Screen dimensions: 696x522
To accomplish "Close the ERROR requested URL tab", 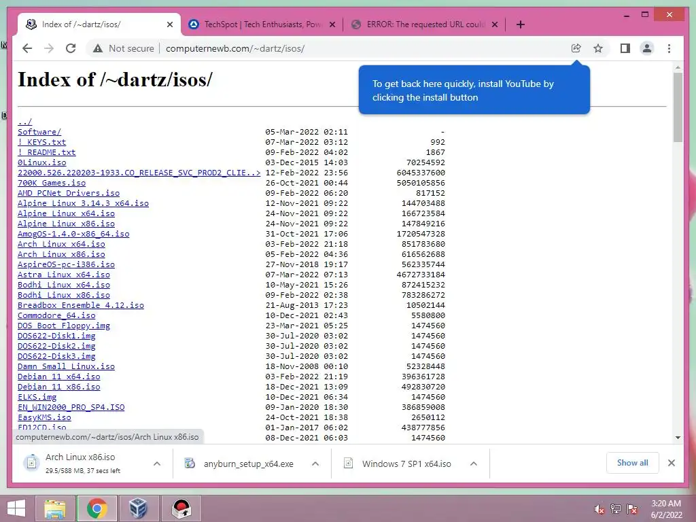I will (495, 24).
